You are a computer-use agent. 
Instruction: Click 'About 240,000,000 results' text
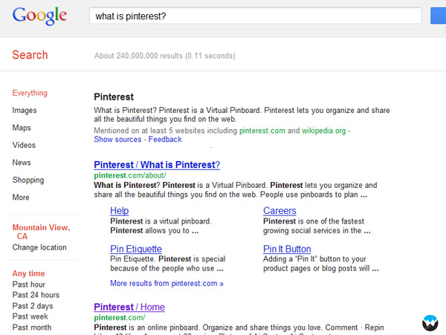[165, 56]
